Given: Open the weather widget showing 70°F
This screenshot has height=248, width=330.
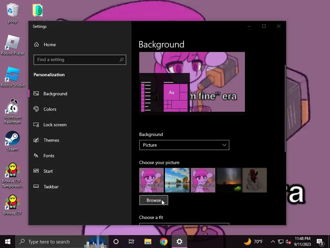Looking at the screenshot, I should 253,242.
